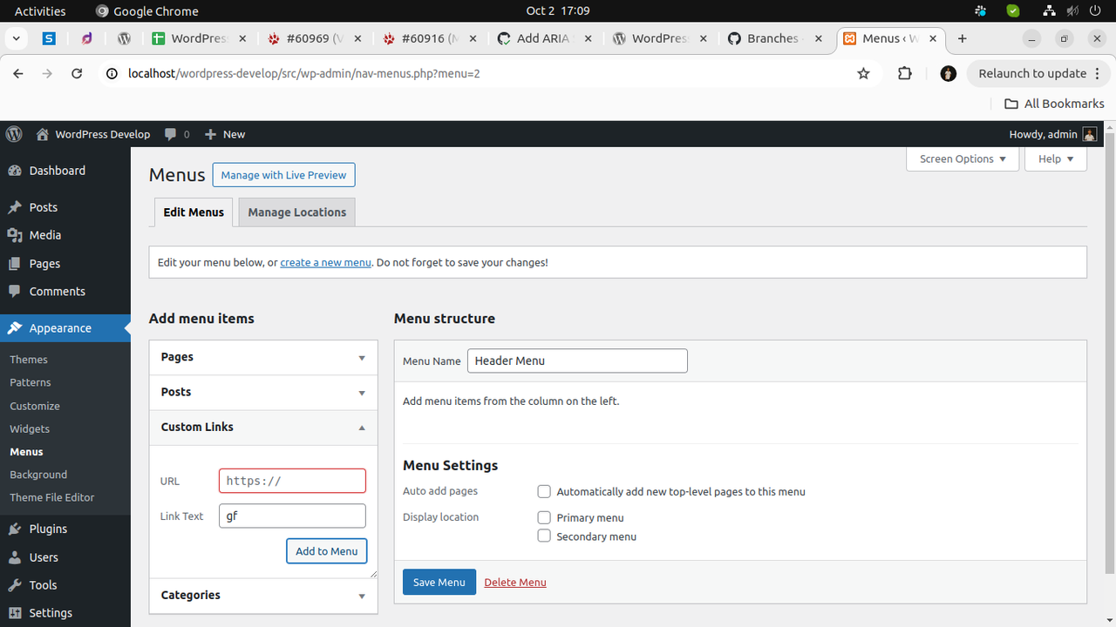Viewport: 1116px width, 627px height.
Task: Click the Plugins plug icon in the sidebar
Action: tap(15, 529)
